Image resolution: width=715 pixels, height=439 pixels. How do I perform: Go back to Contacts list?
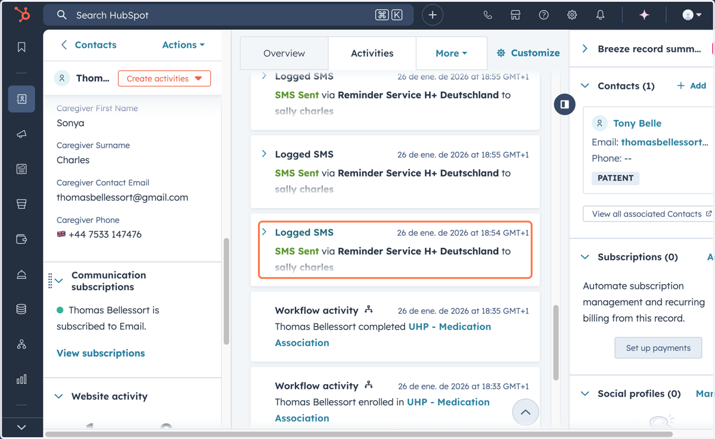pyautogui.click(x=88, y=45)
